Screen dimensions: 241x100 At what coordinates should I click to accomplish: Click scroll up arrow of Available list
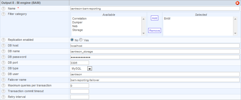pyautogui.click(x=144, y=19)
